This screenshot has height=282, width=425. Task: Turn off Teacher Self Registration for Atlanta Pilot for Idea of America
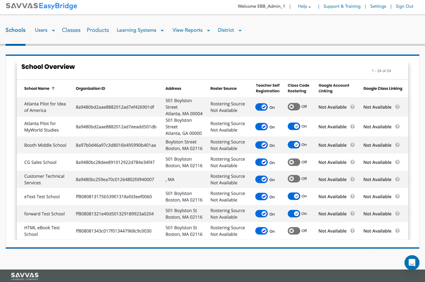click(261, 107)
